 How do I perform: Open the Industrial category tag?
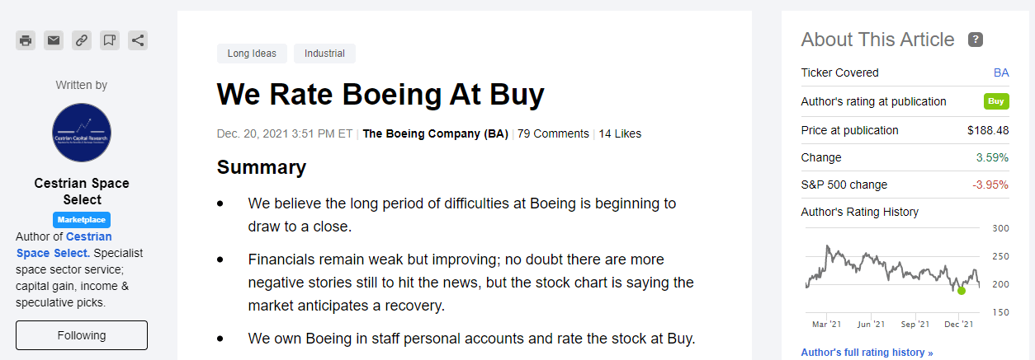point(324,54)
